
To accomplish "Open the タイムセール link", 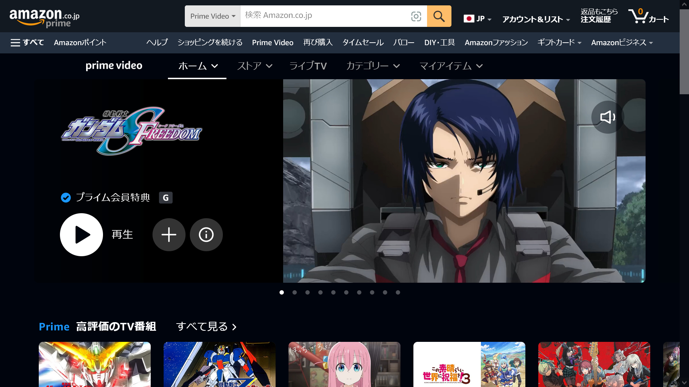I will click(363, 43).
